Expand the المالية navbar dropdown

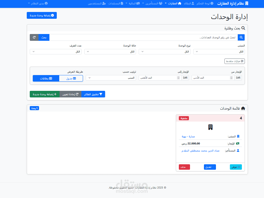click(133, 3)
